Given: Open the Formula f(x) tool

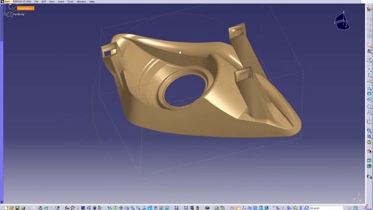Looking at the screenshot, I should click(67, 208).
